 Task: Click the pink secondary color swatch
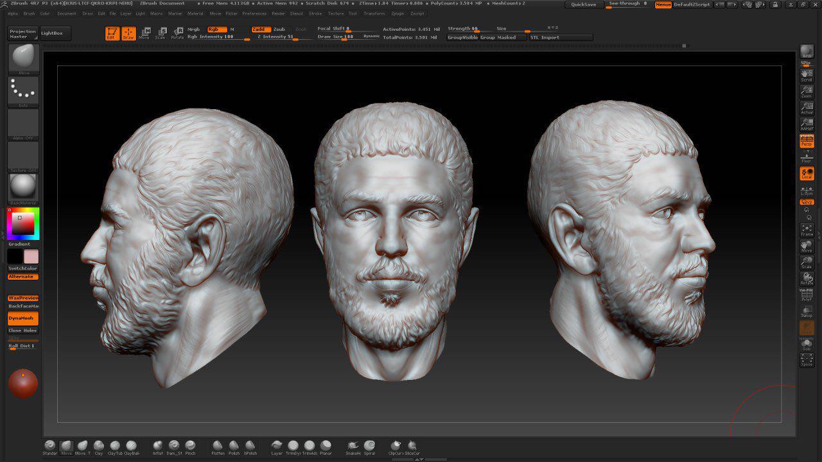pos(31,257)
